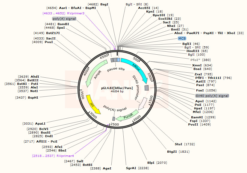
Task: Click the gray SV40 poly(A) signal label
Action: click(212, 96)
